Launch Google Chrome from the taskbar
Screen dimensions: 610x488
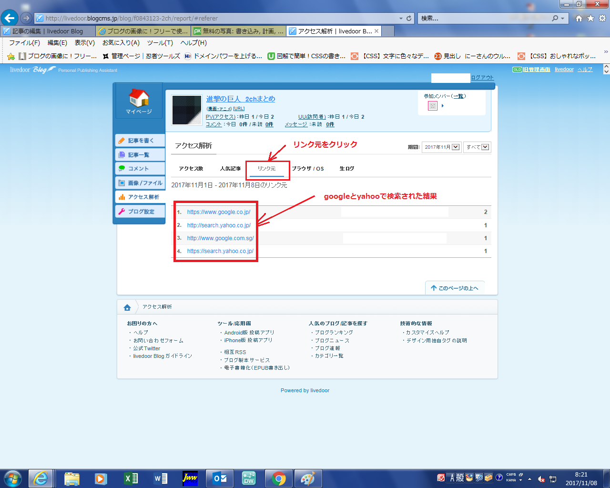tap(279, 478)
